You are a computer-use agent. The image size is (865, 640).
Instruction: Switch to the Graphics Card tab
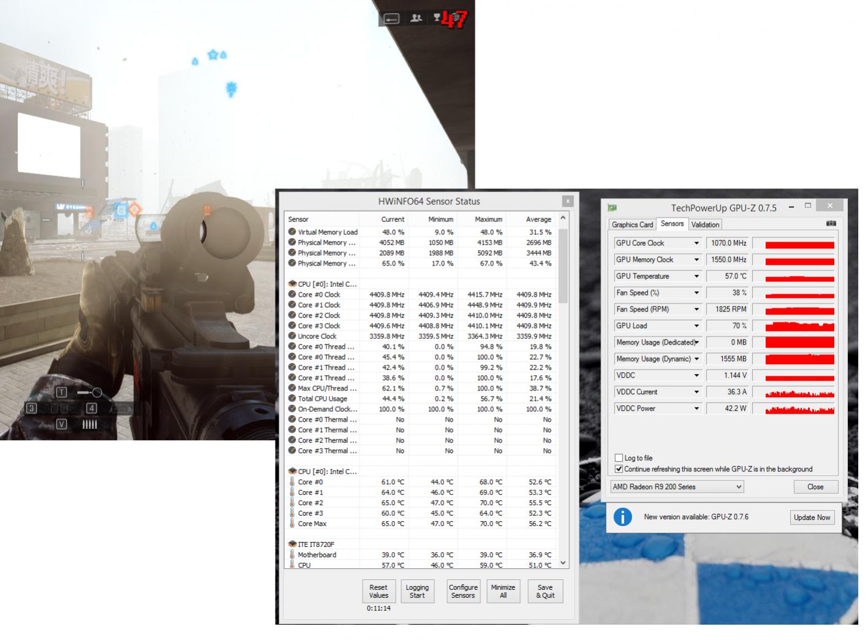pyautogui.click(x=632, y=224)
